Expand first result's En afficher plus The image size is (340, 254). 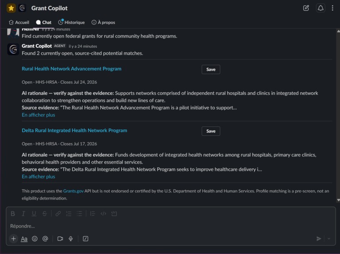(x=38, y=115)
